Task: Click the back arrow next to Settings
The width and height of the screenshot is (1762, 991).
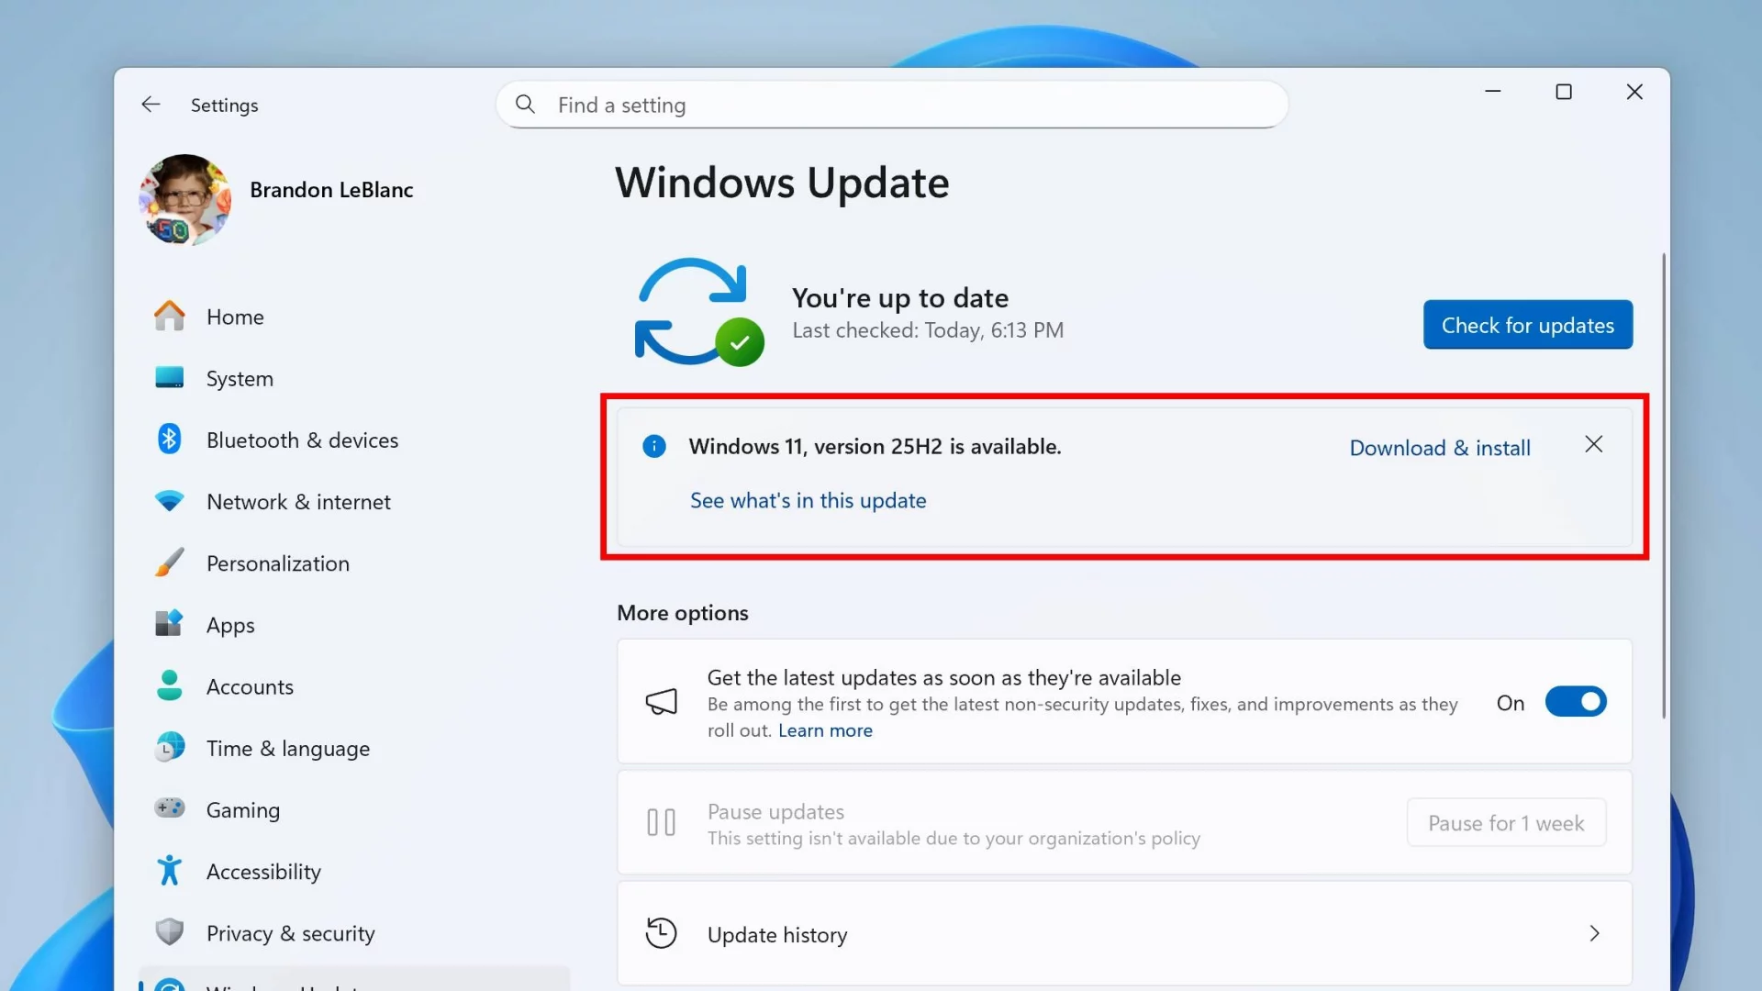Action: [150, 104]
